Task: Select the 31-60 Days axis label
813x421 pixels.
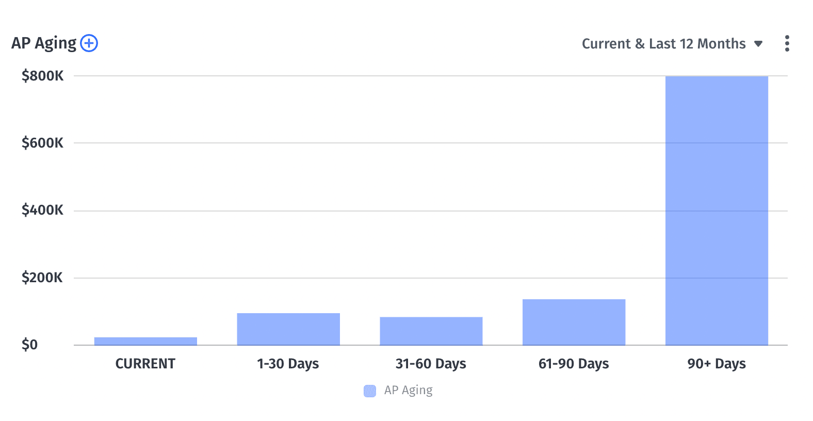Action: (x=431, y=364)
